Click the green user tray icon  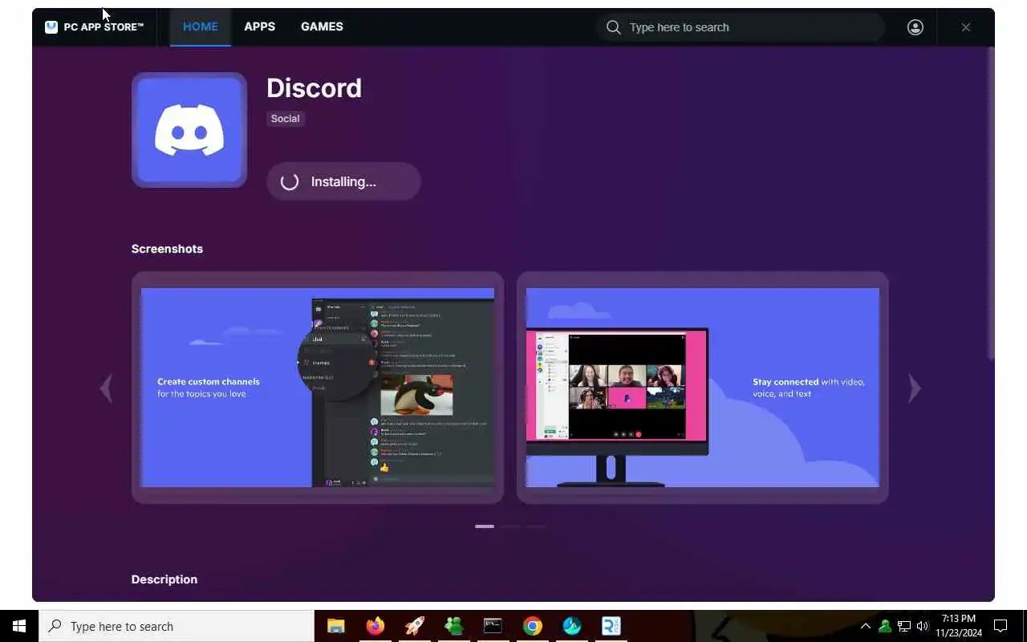click(x=885, y=626)
